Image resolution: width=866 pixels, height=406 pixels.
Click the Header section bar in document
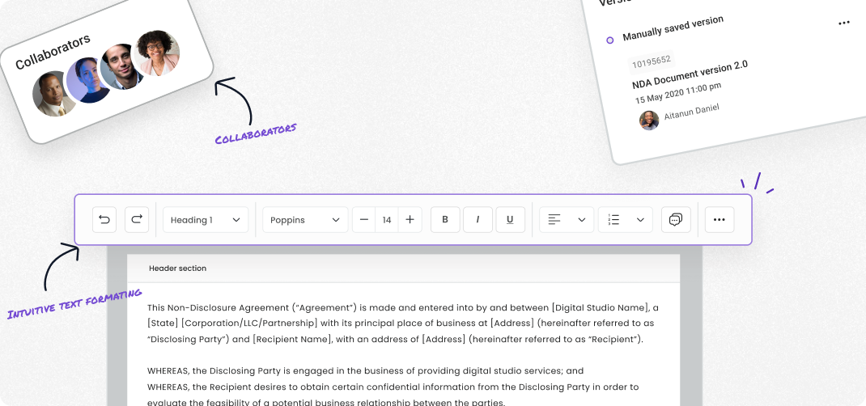[403, 268]
